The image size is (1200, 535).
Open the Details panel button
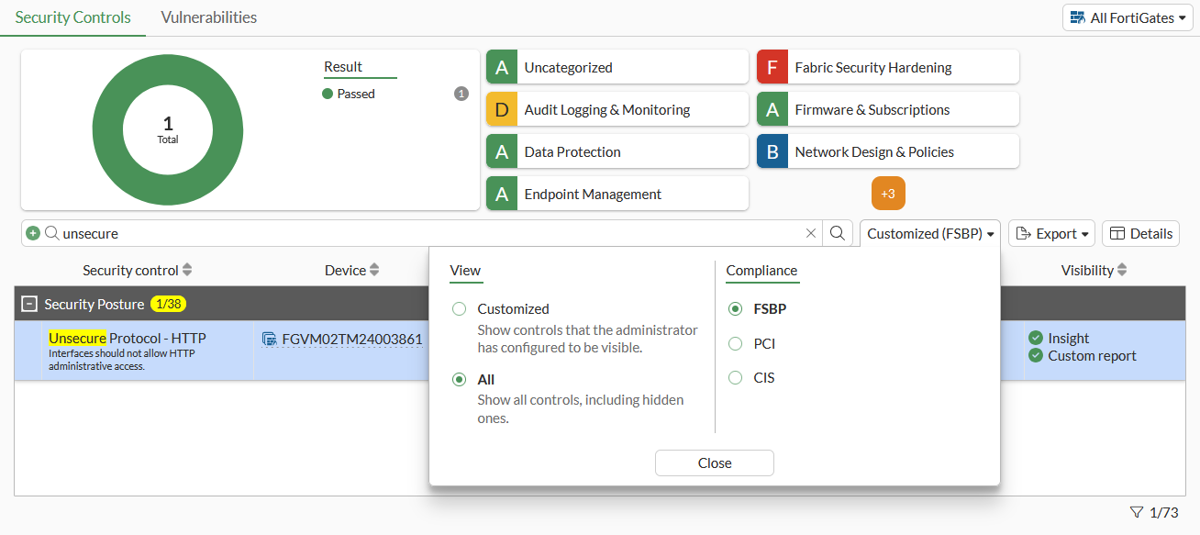pyautogui.click(x=1140, y=234)
